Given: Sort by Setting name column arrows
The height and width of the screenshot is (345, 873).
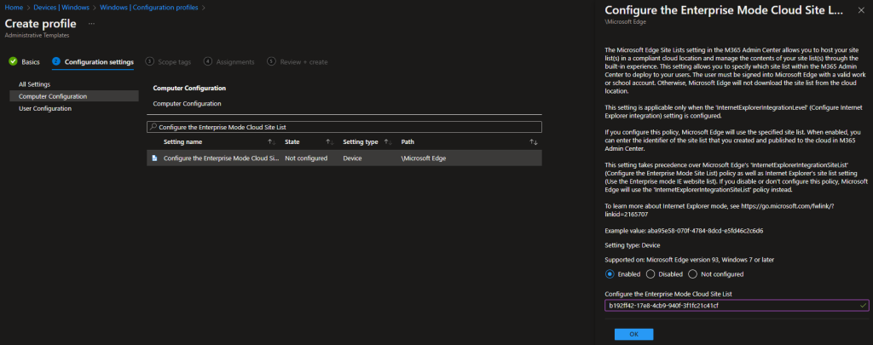Looking at the screenshot, I should click(272, 142).
